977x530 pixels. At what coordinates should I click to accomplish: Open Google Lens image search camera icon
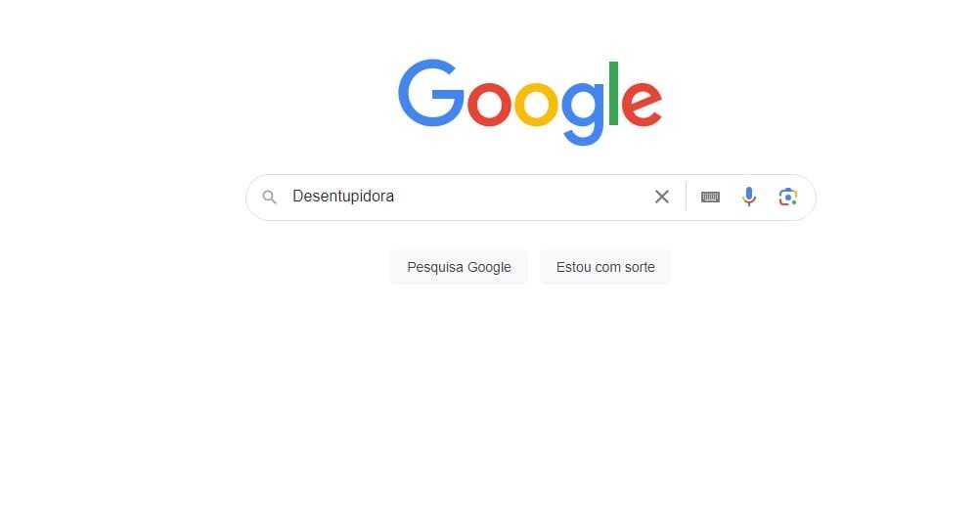pos(787,197)
